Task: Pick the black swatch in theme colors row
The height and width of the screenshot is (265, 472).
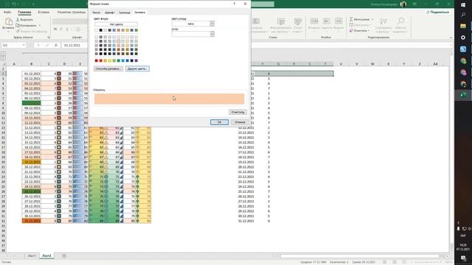Action: pyautogui.click(x=101, y=30)
